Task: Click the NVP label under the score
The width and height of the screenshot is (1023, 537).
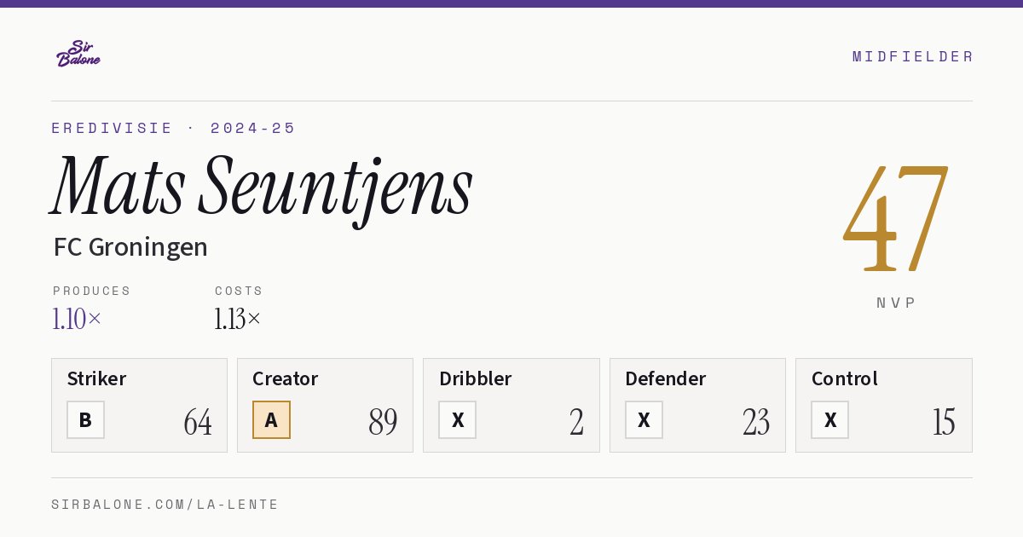Action: pos(896,303)
